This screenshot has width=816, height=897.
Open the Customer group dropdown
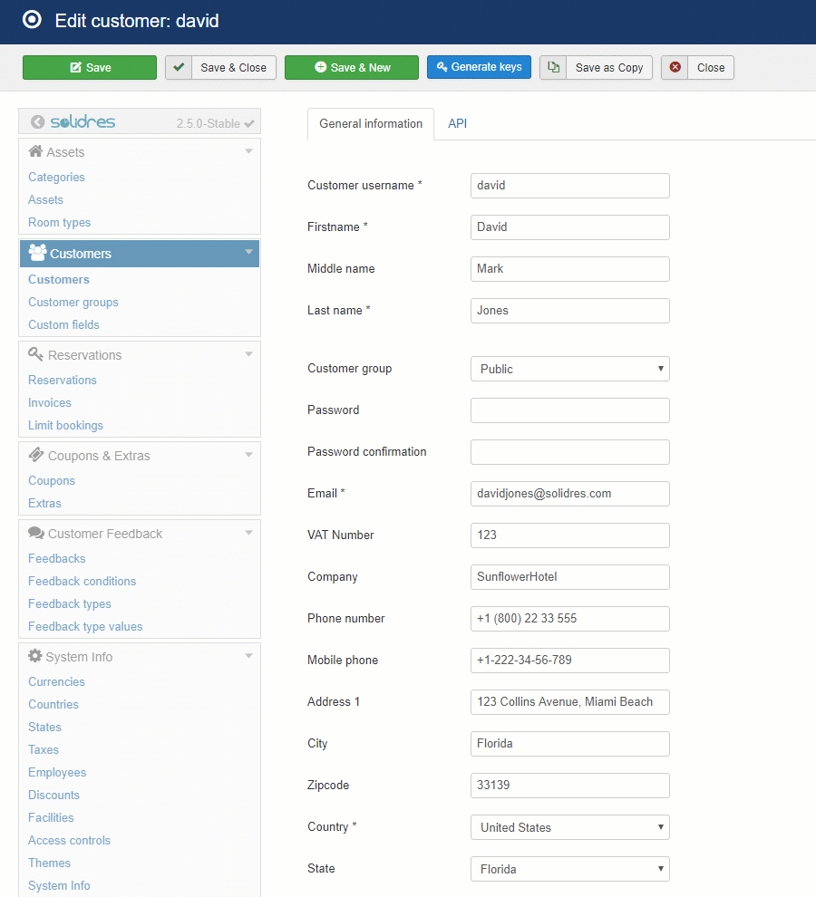569,369
